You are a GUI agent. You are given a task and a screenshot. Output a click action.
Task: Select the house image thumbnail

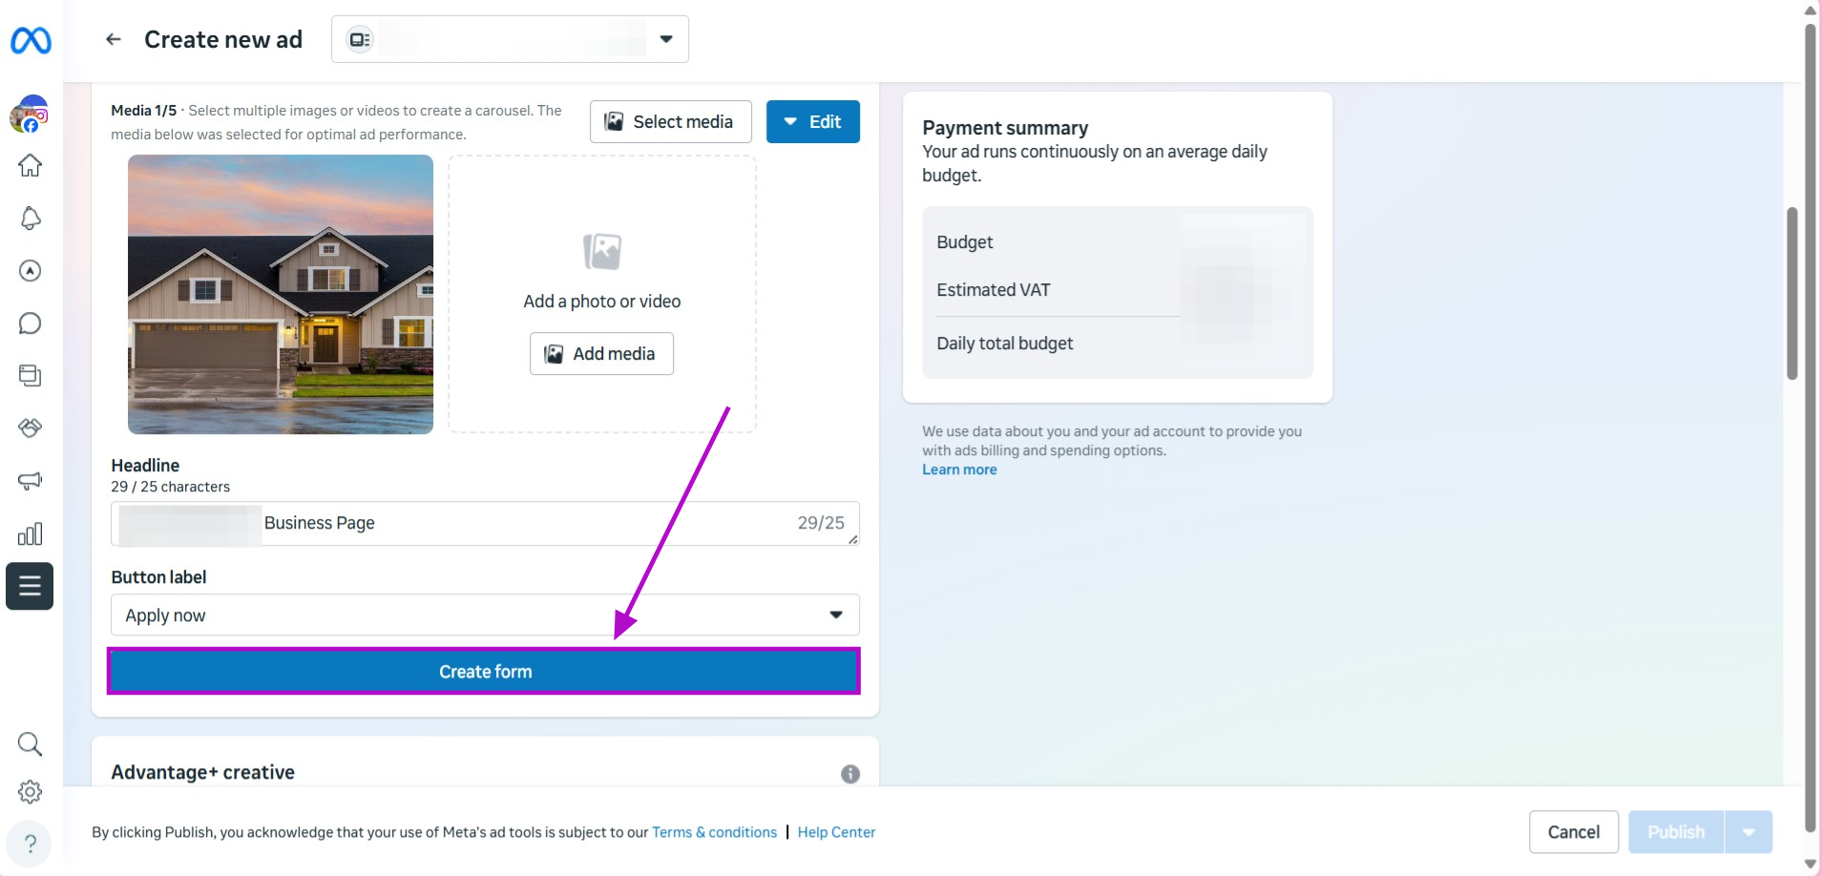tap(281, 295)
